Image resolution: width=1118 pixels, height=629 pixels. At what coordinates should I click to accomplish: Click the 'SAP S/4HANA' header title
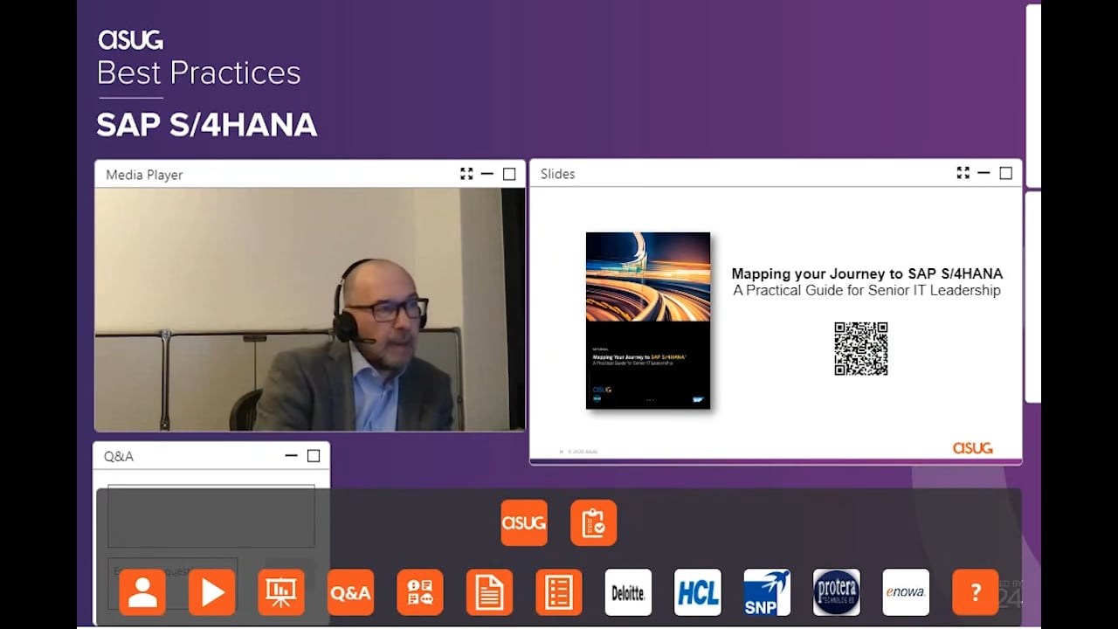coord(207,125)
